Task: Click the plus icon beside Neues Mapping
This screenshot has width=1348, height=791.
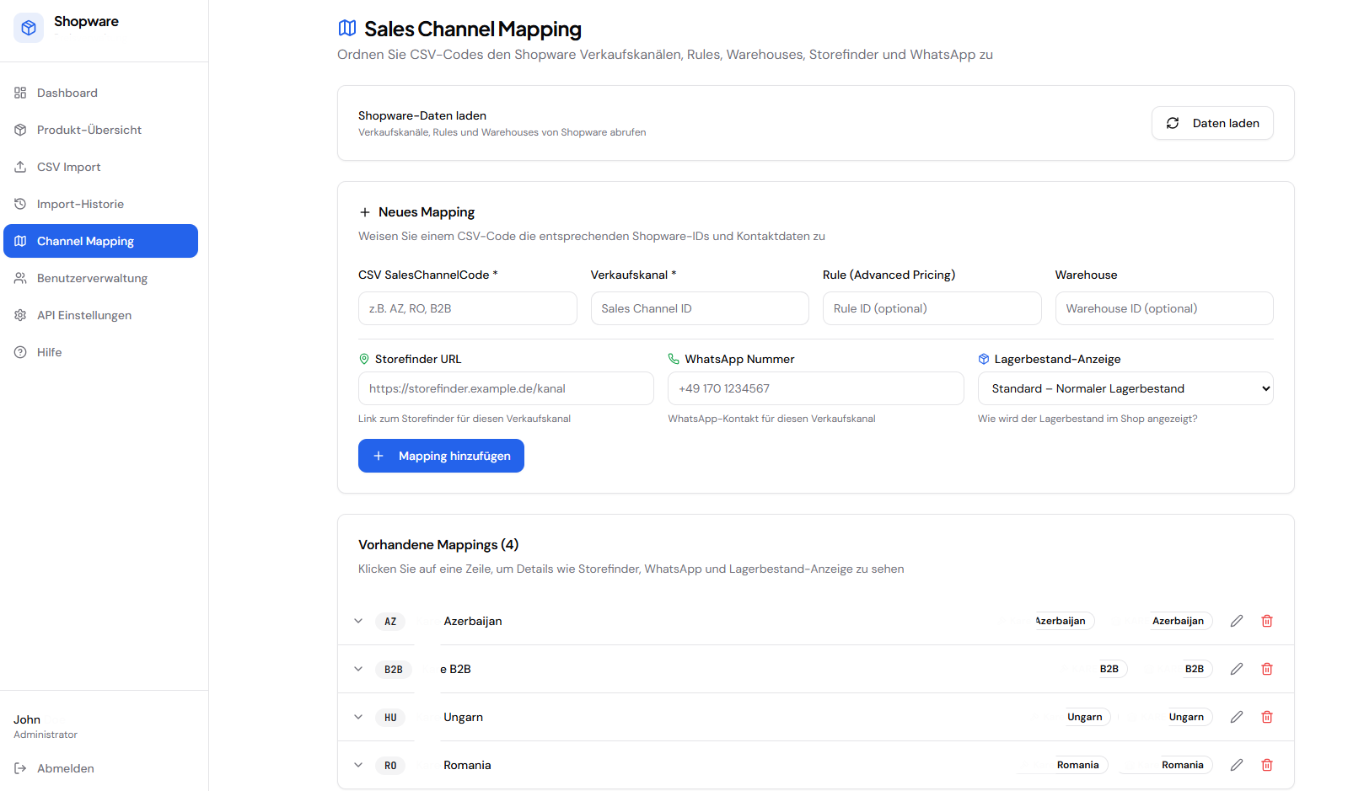Action: [x=365, y=212]
